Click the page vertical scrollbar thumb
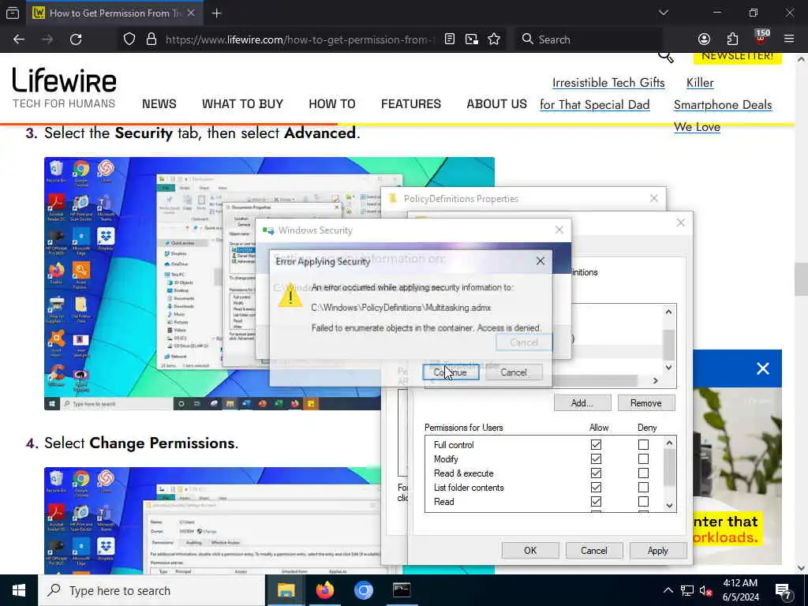 coord(801,279)
